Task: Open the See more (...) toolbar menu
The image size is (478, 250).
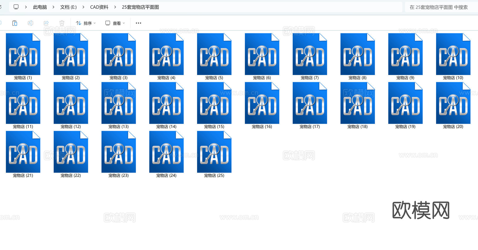Action: (x=138, y=23)
